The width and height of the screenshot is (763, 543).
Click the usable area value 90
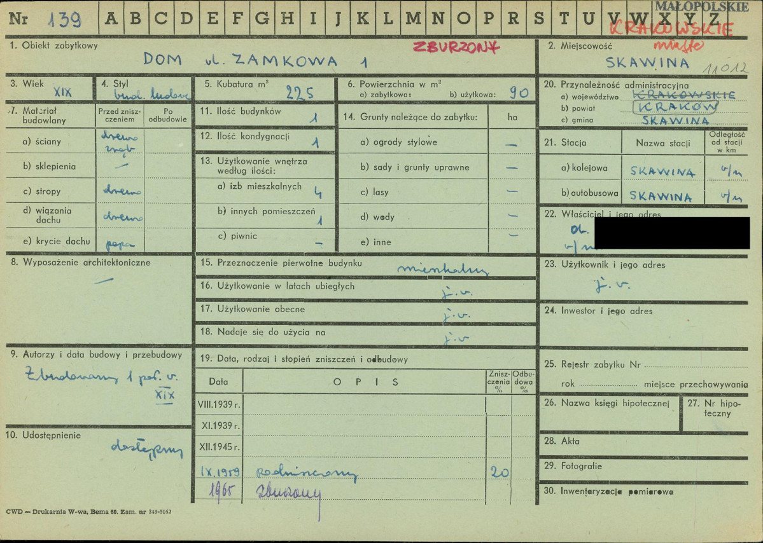pos(519,92)
